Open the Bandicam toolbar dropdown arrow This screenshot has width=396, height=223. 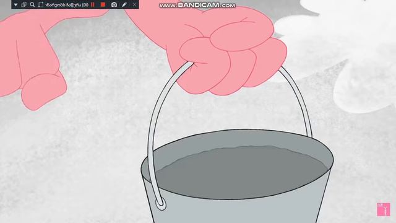15,5
